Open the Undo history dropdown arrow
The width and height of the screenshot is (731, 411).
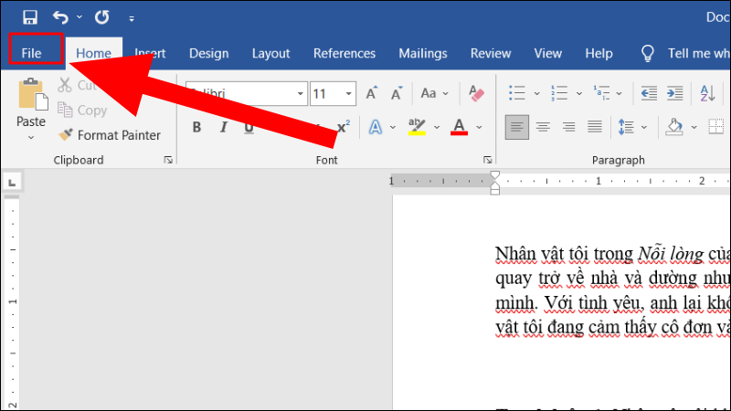[x=79, y=17]
